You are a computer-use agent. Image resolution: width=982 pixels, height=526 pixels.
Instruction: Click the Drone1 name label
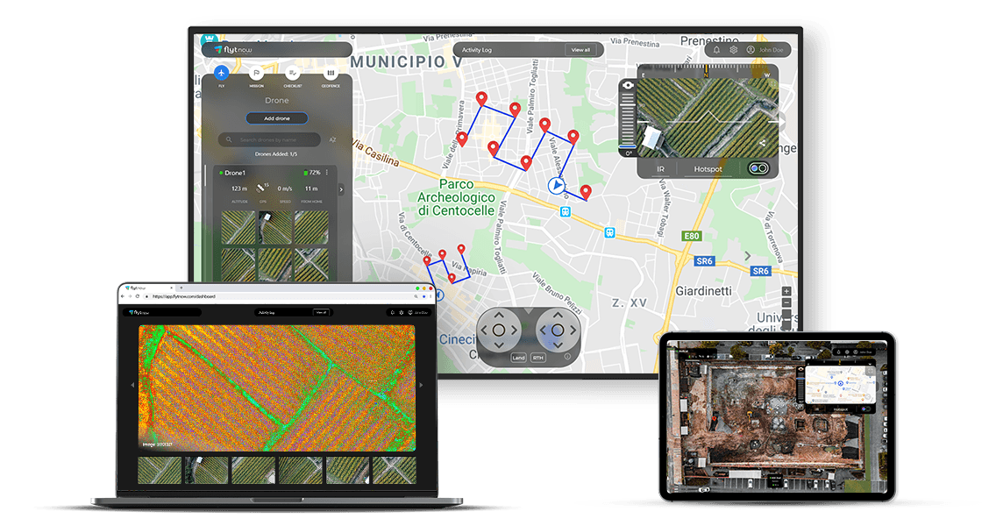pos(235,173)
